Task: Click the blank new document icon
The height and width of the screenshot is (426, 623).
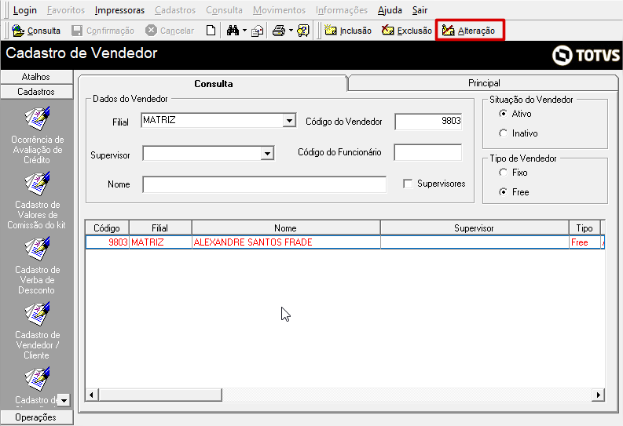Action: pyautogui.click(x=211, y=31)
